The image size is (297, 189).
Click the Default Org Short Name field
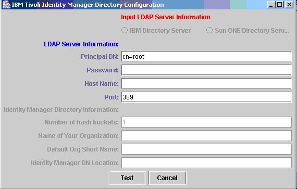point(206,149)
